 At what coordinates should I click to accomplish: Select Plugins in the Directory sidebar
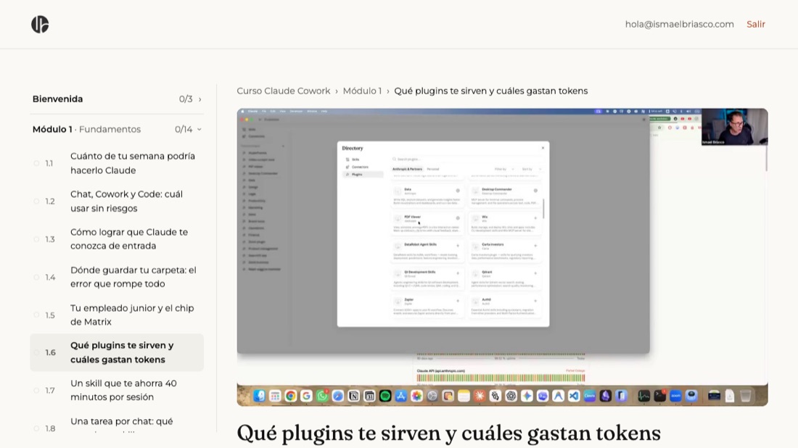(363, 175)
